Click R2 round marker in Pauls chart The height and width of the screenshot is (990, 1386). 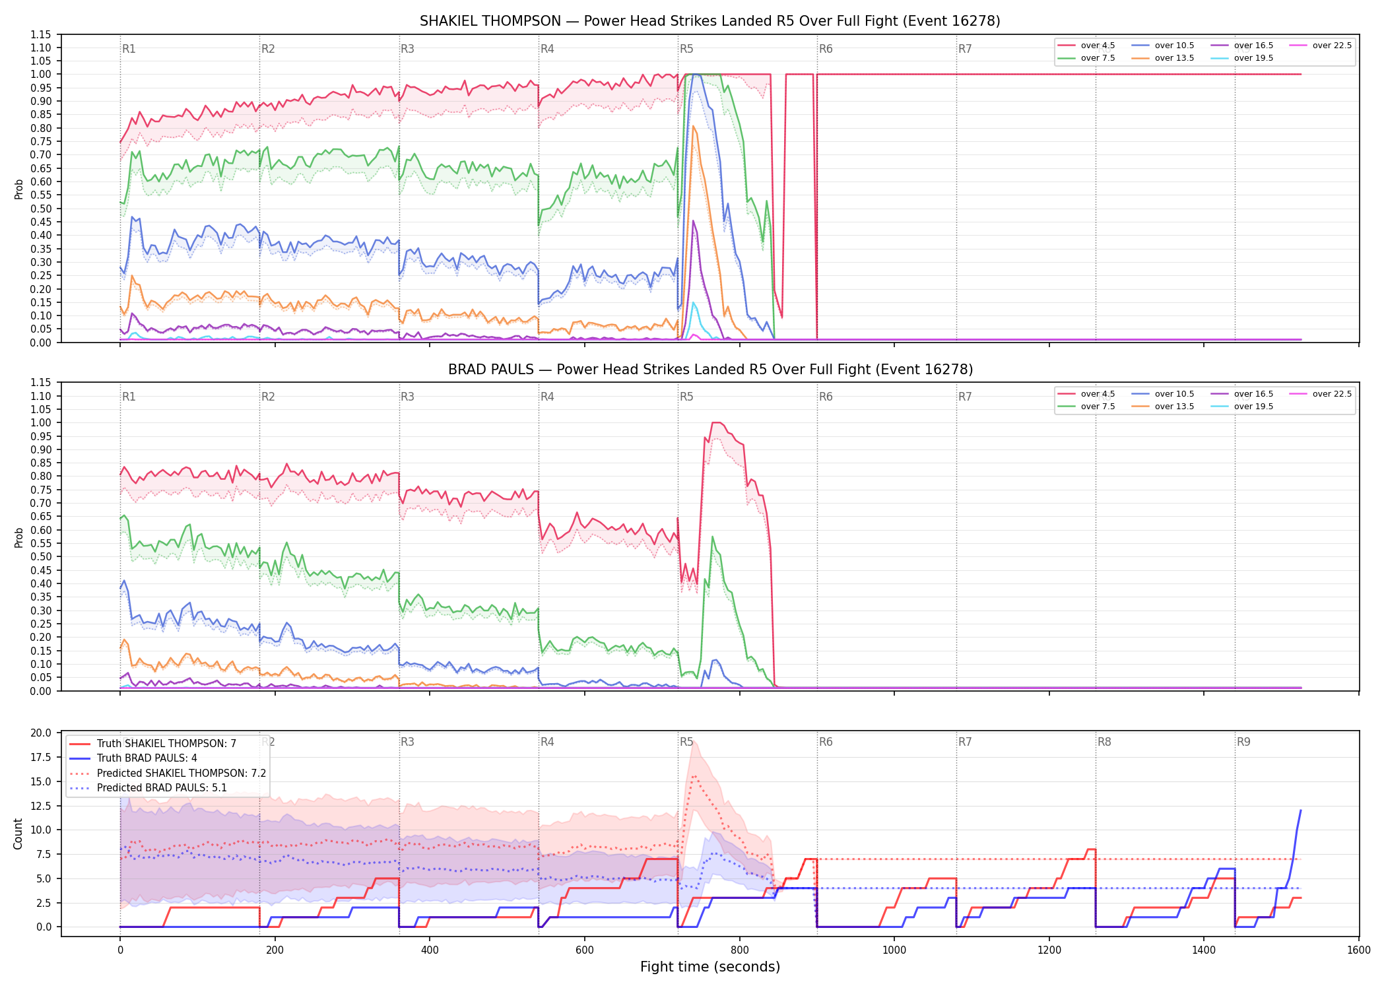(268, 397)
